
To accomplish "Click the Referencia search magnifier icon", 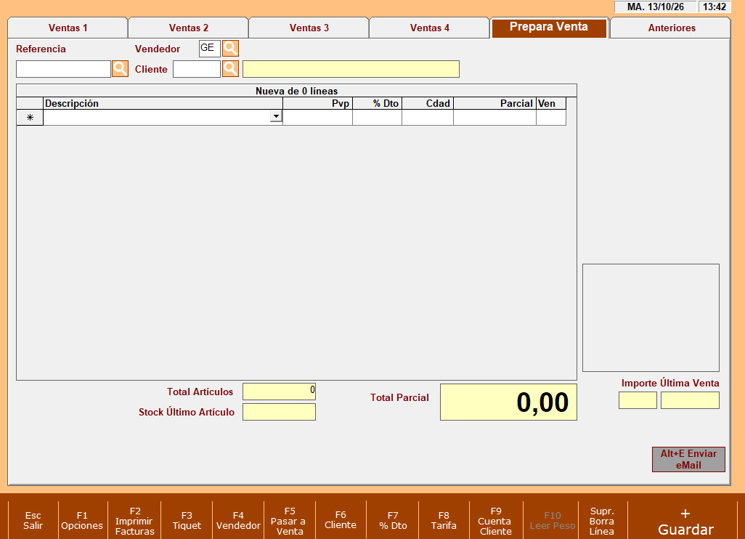I will [x=121, y=69].
